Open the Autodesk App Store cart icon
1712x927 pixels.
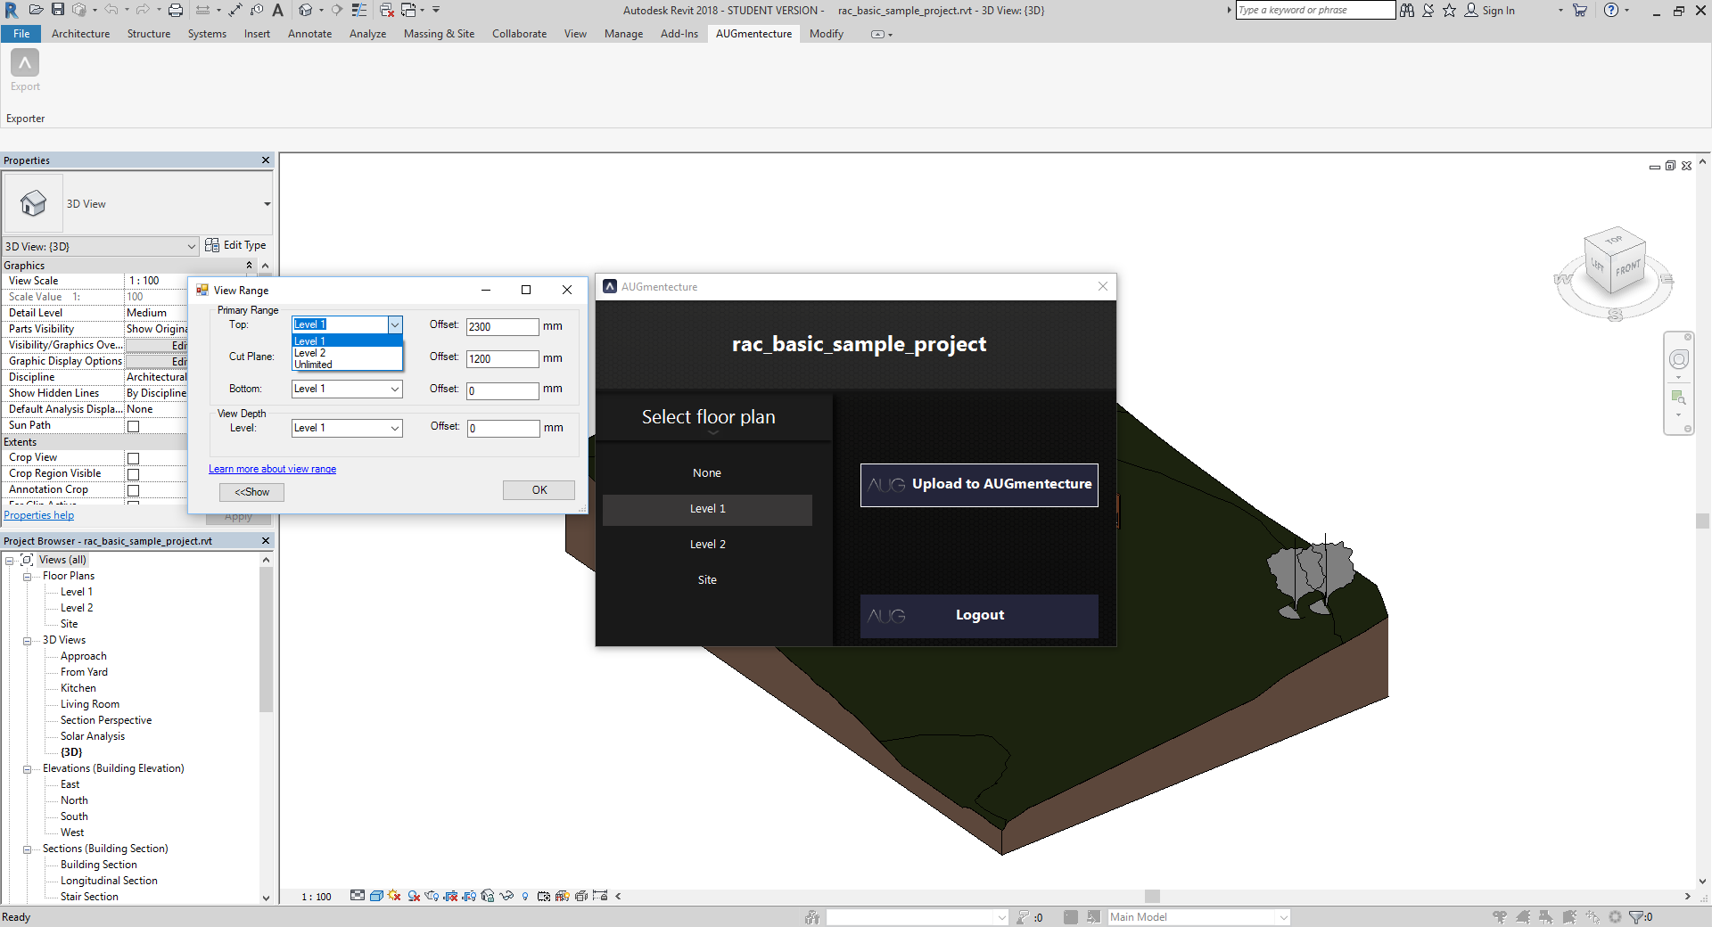tap(1580, 10)
